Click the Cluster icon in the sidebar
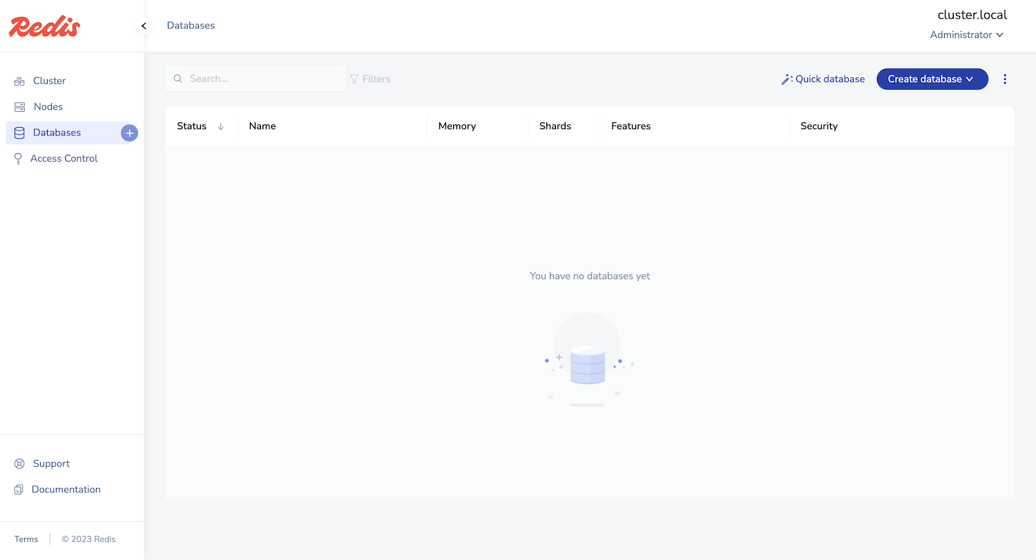Viewport: 1036px width, 560px height. (x=19, y=81)
